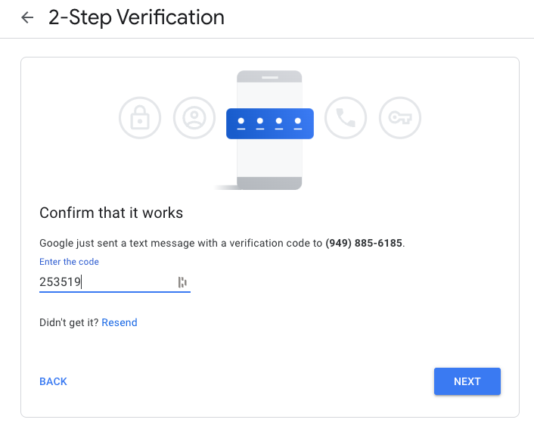Click the speaker bar atop the phone illustration
The image size is (534, 429).
270,78
